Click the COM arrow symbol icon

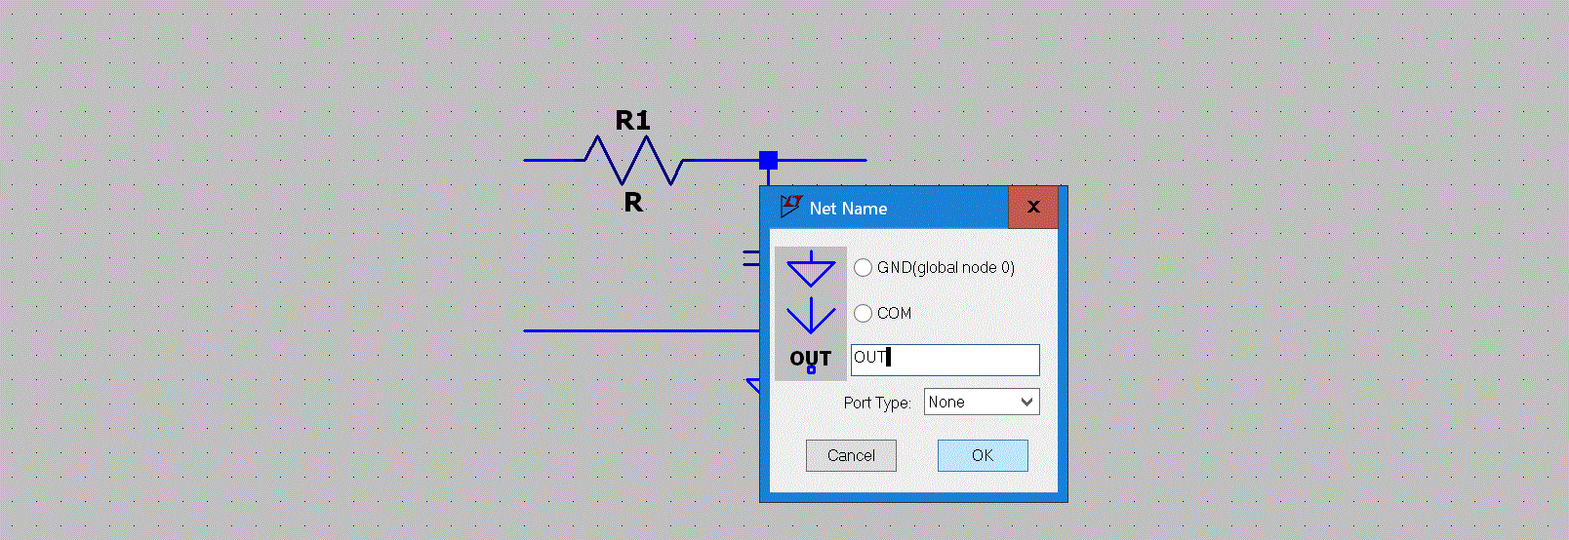pos(811,316)
